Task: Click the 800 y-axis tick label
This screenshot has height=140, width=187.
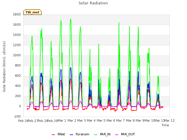Action: pyautogui.click(x=18, y=65)
